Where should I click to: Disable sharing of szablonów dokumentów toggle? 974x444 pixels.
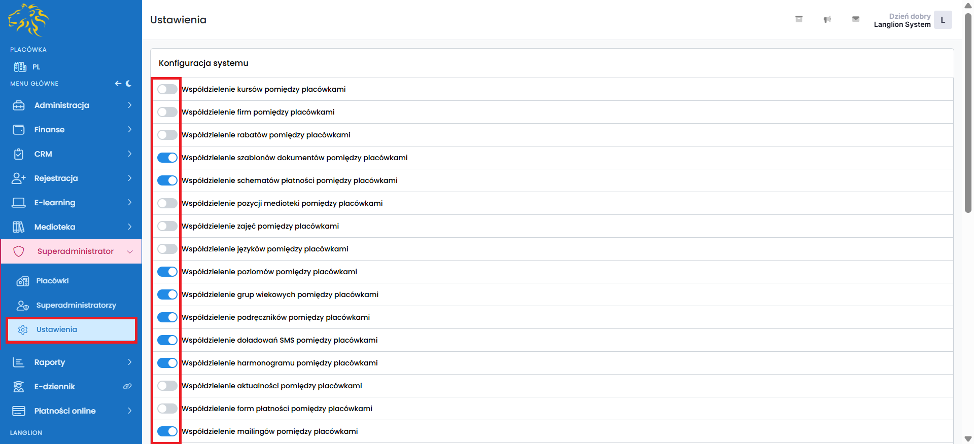(167, 158)
